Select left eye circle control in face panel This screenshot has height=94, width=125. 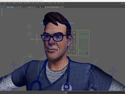[x=82, y=37]
